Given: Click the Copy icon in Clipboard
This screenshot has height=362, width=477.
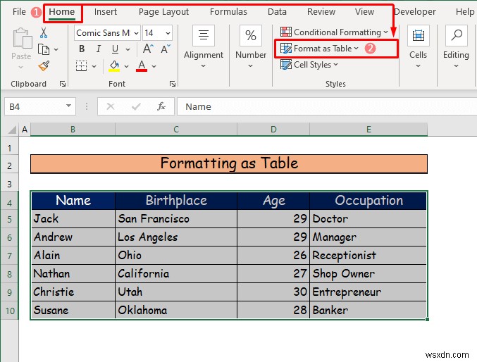Looking at the screenshot, I should (x=44, y=49).
